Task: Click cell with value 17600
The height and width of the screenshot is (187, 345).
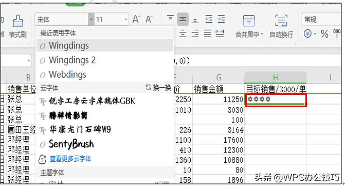Action: click(219, 140)
